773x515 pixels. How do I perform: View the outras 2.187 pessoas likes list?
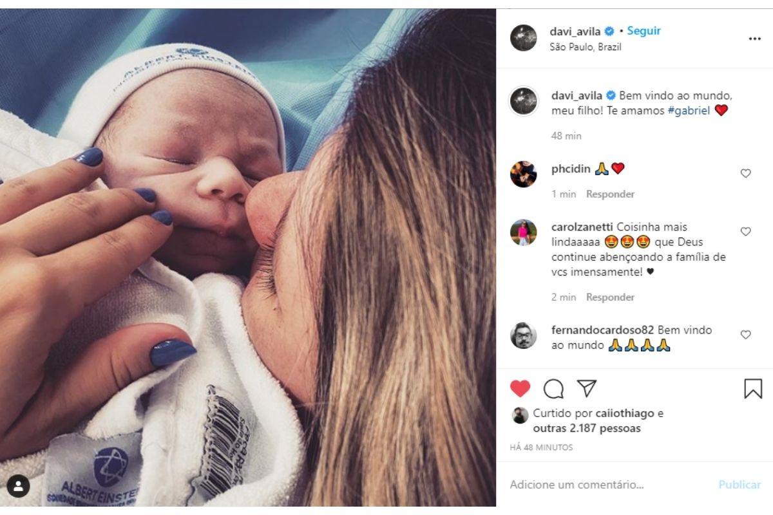tap(587, 428)
